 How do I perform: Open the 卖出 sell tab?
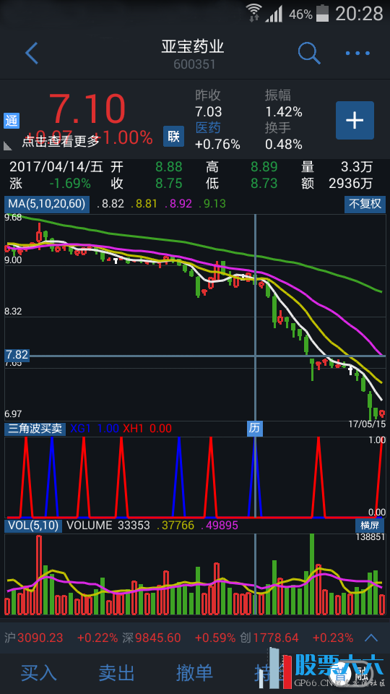117,673
